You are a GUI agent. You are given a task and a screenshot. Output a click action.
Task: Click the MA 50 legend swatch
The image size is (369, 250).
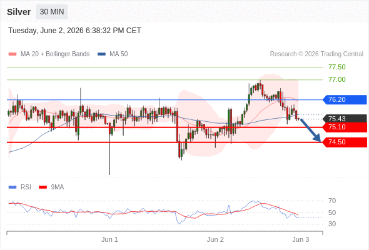click(101, 54)
